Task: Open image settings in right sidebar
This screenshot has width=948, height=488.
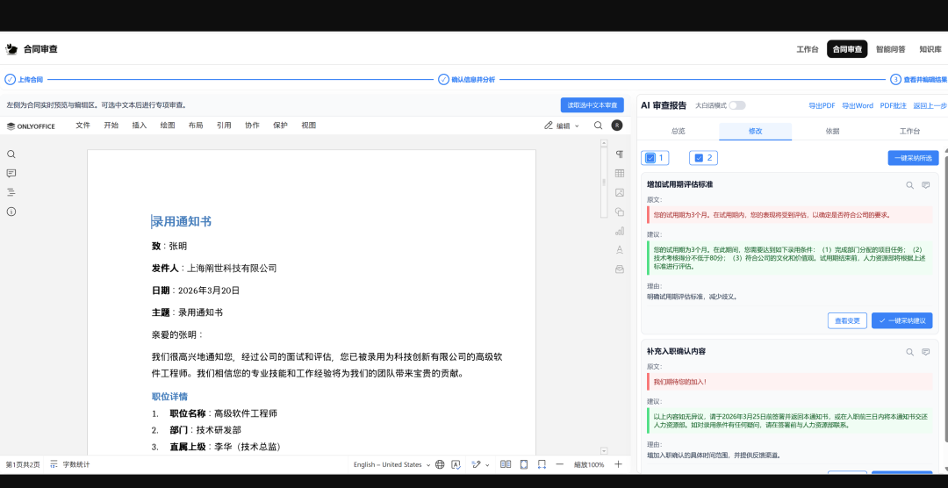Action: [x=619, y=192]
